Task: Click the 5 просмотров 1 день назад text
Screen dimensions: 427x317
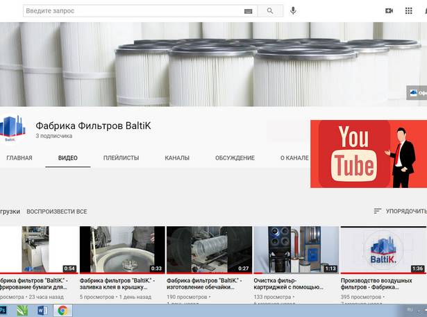Action: (115, 297)
